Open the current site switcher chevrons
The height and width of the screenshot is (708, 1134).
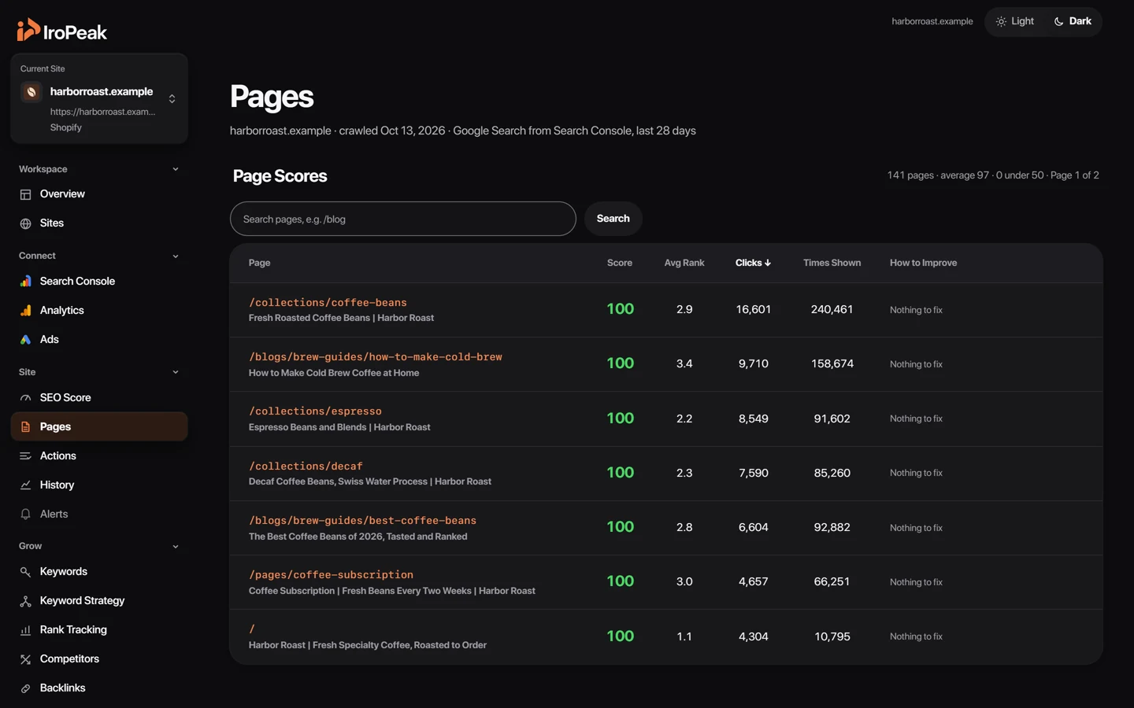[x=172, y=98]
